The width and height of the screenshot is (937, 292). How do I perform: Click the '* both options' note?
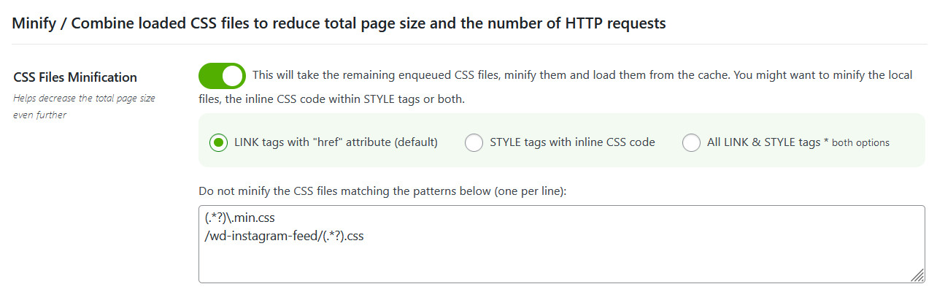[x=857, y=143]
